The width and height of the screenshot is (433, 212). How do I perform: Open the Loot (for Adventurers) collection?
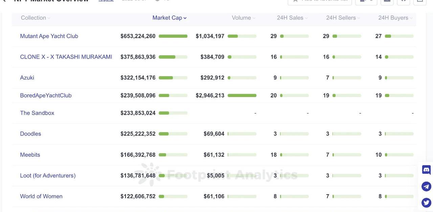click(x=48, y=176)
